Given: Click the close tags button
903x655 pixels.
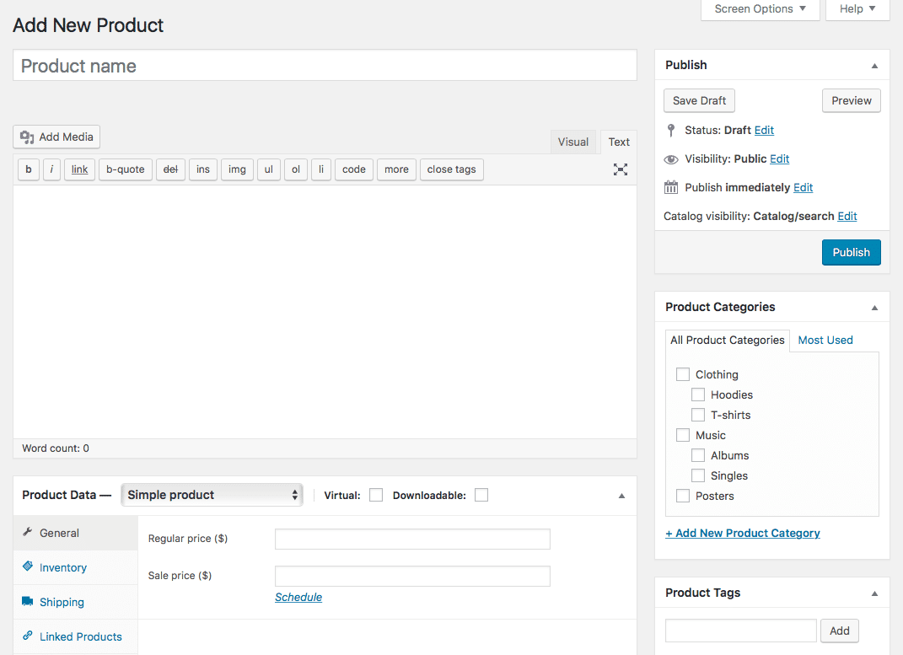Looking at the screenshot, I should click(452, 169).
